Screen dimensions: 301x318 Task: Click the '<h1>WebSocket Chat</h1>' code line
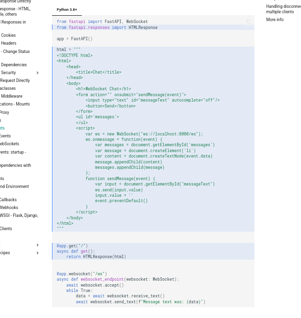coord(103,89)
